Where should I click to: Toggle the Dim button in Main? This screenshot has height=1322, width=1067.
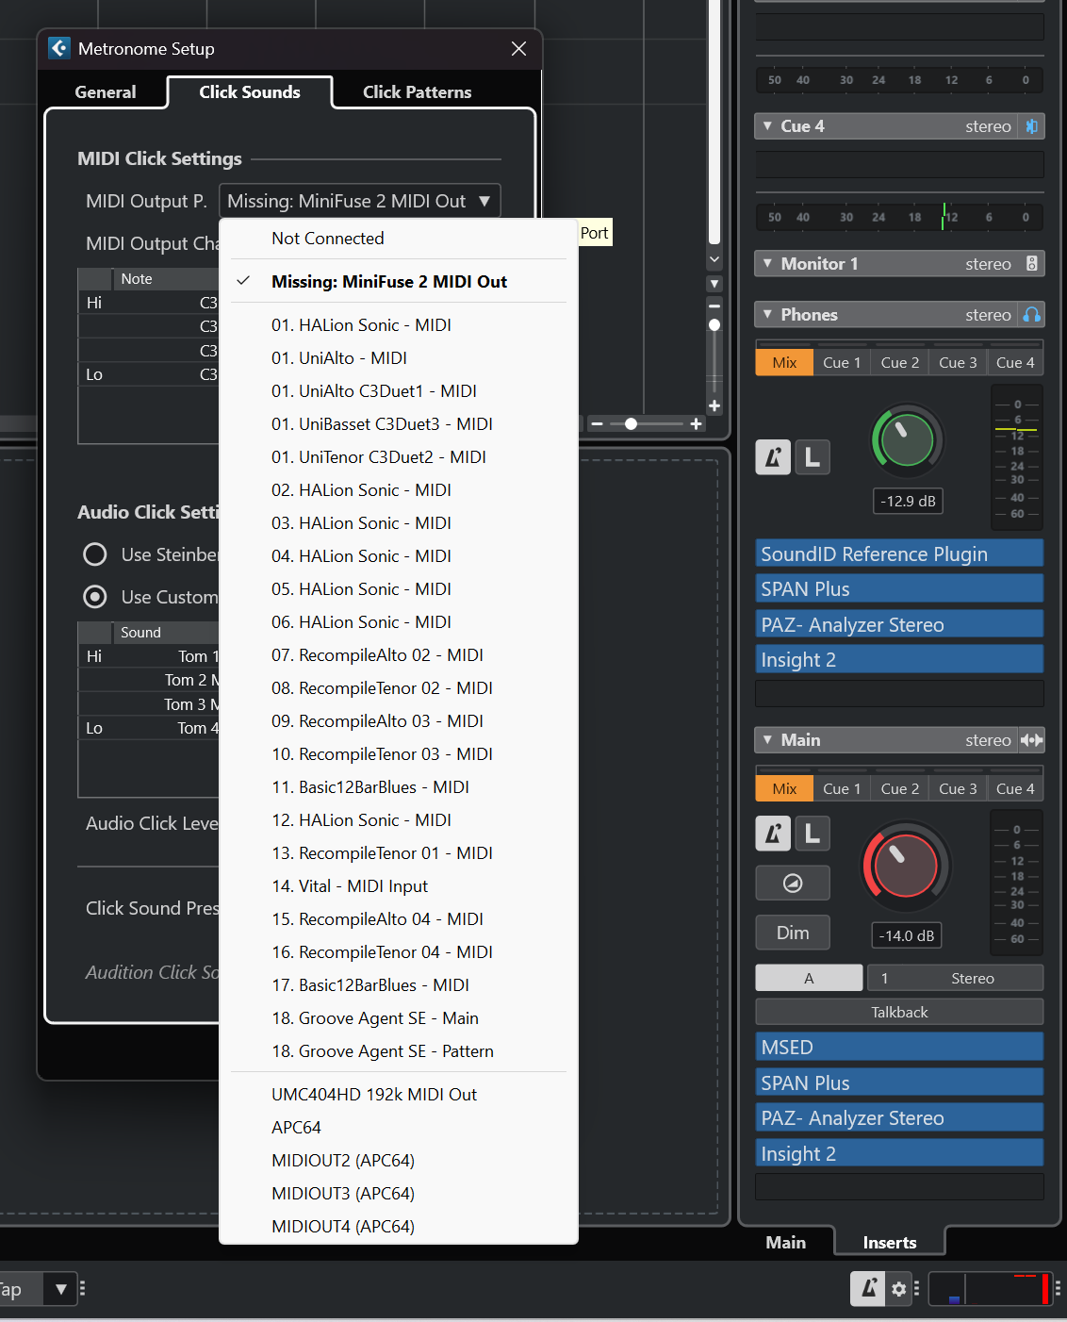point(793,933)
